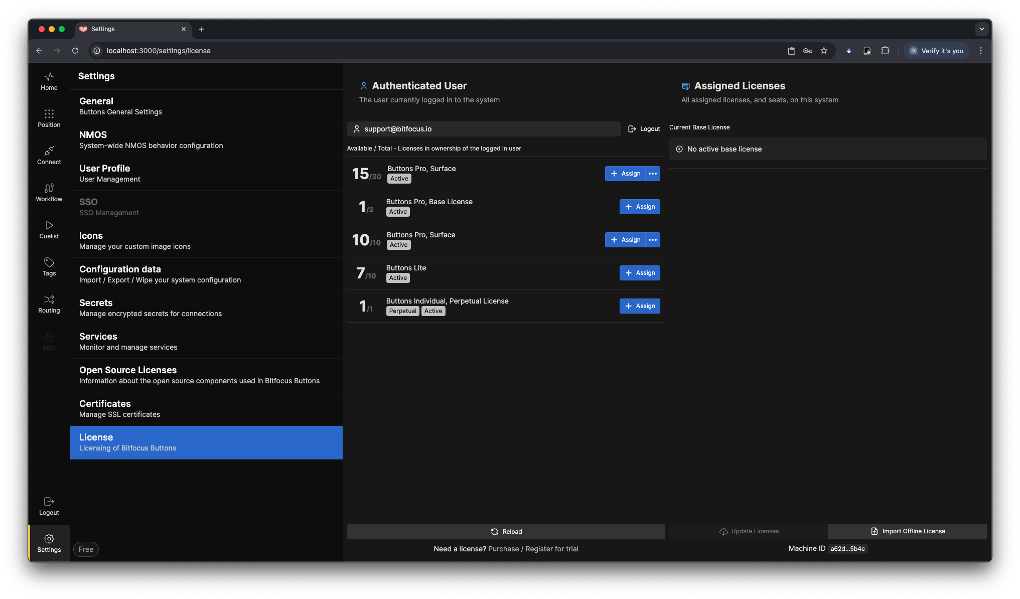Reload the page with browser refresh icon
Viewport: 1020px width, 599px height.
(x=75, y=51)
